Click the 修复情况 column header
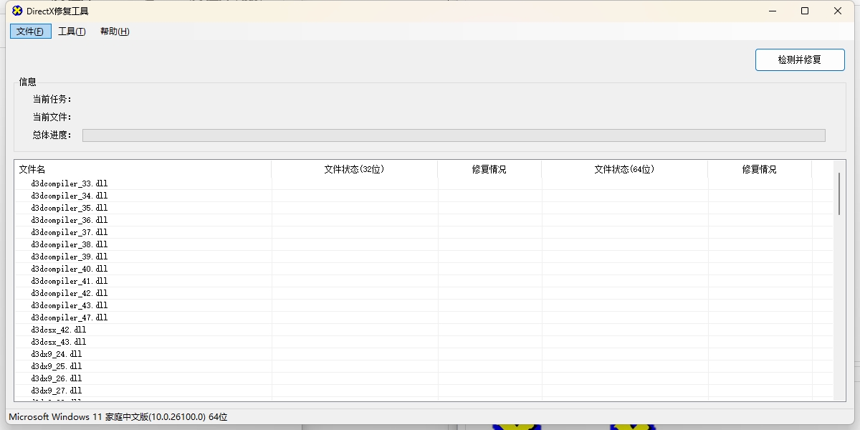Screen dimensions: 860x430 (489, 168)
